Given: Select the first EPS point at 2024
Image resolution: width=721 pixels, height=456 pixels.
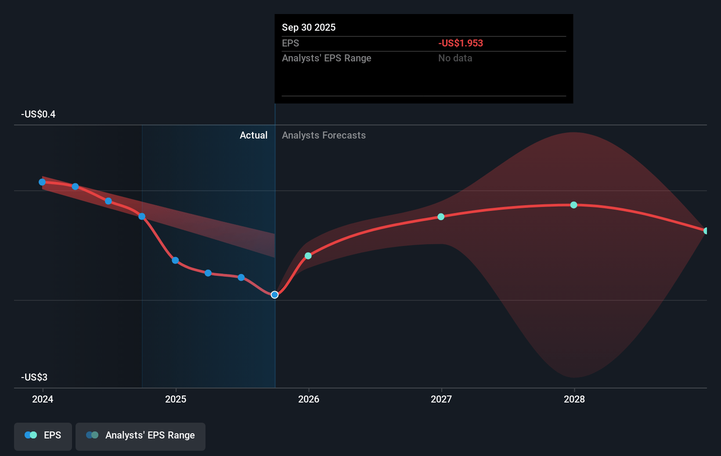Looking at the screenshot, I should point(42,182).
